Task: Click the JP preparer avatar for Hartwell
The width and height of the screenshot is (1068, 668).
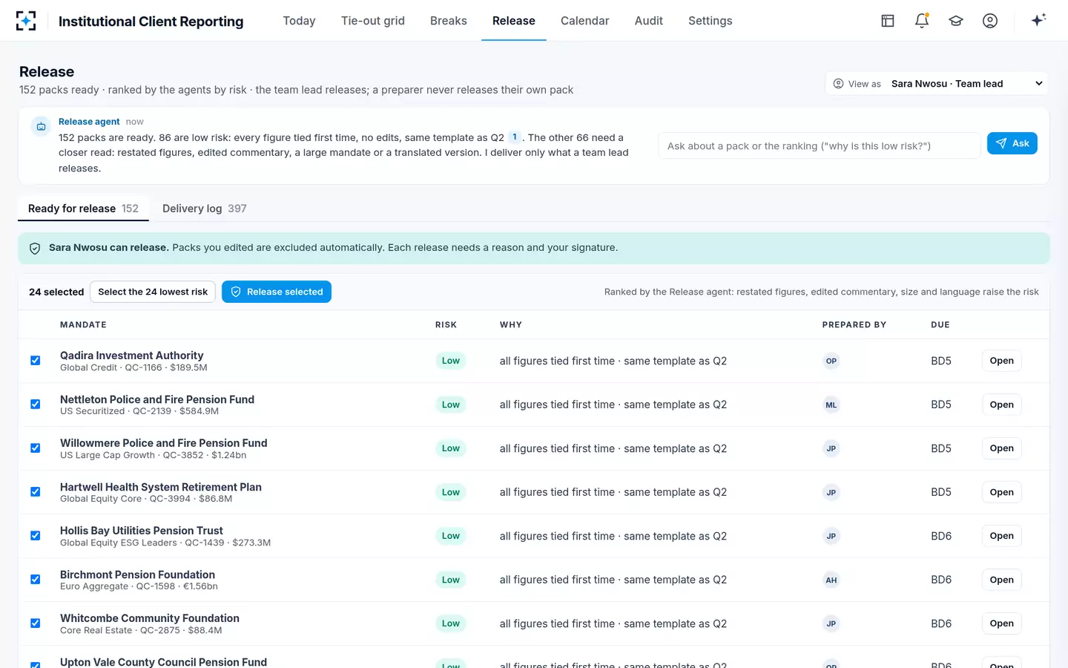Action: 831,492
